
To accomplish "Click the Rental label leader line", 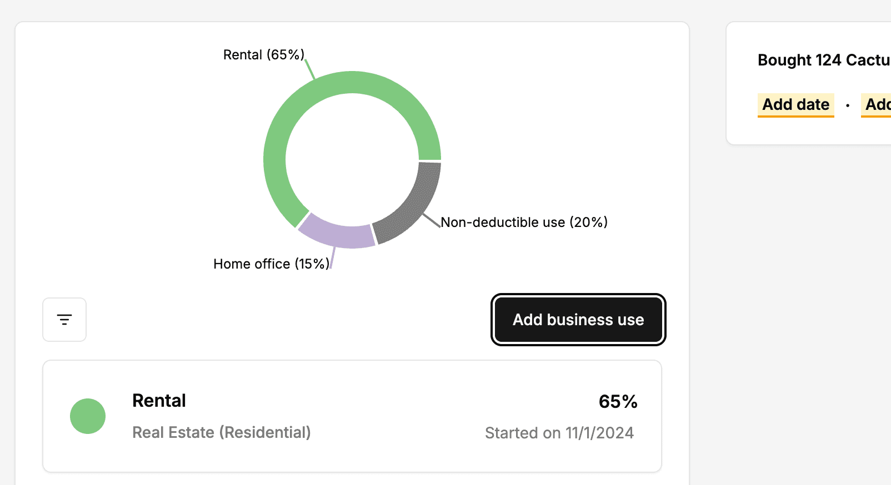I will (x=309, y=69).
